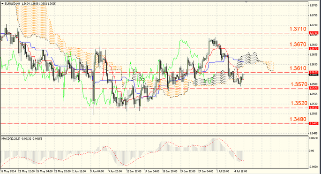Click the 1.3730 value on price scale
The height and width of the screenshot is (174, 321).
314,25
